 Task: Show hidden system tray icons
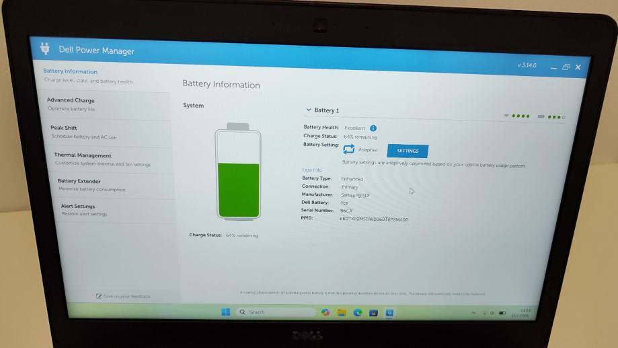(473, 313)
